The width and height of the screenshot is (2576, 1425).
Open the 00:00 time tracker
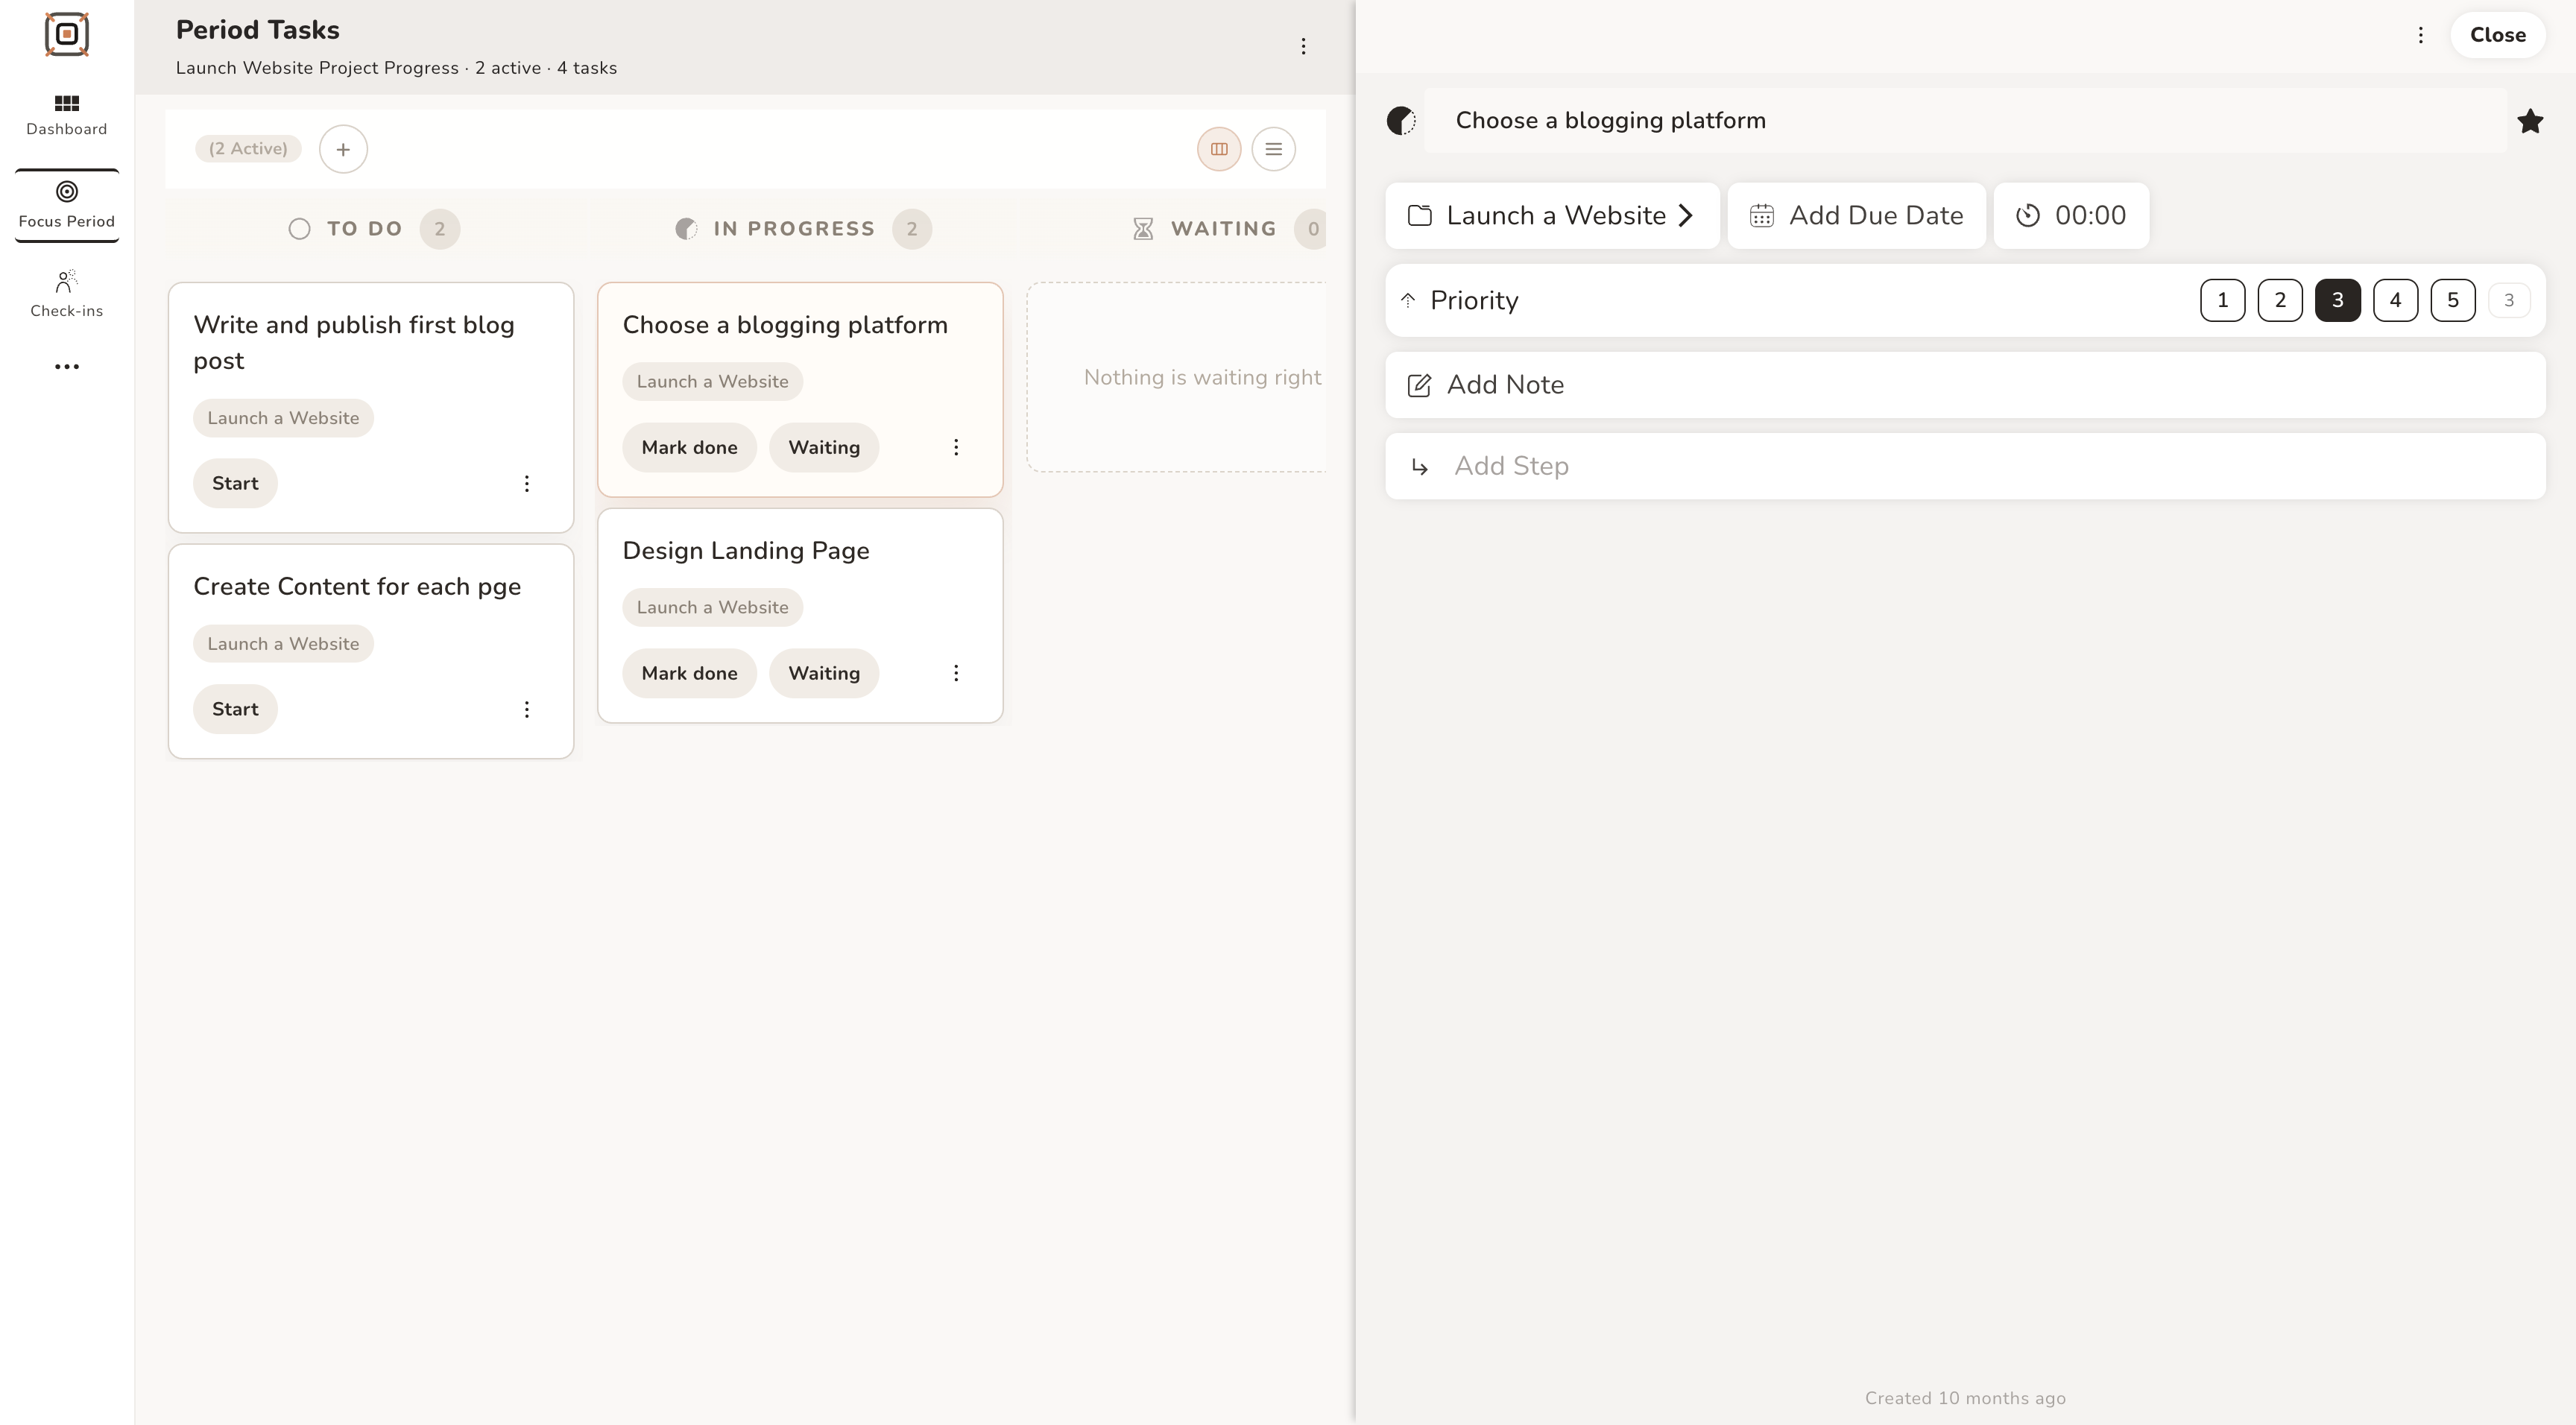click(x=2071, y=216)
